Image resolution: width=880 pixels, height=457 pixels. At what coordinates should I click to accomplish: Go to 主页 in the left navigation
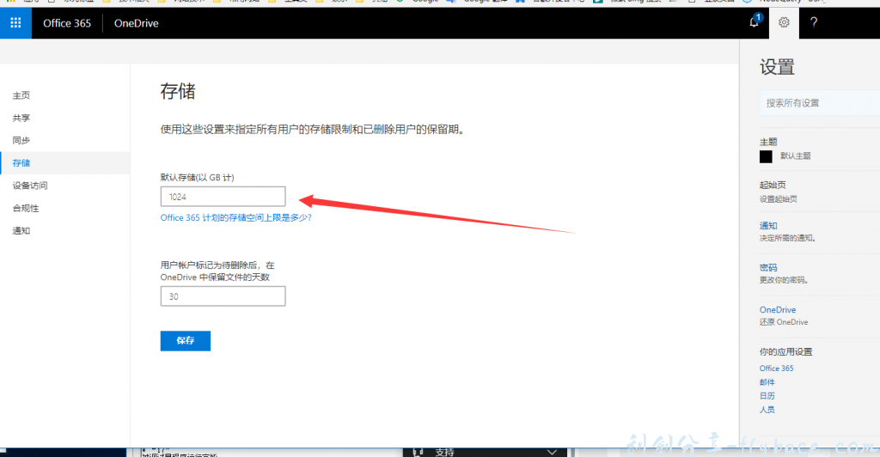[x=21, y=95]
